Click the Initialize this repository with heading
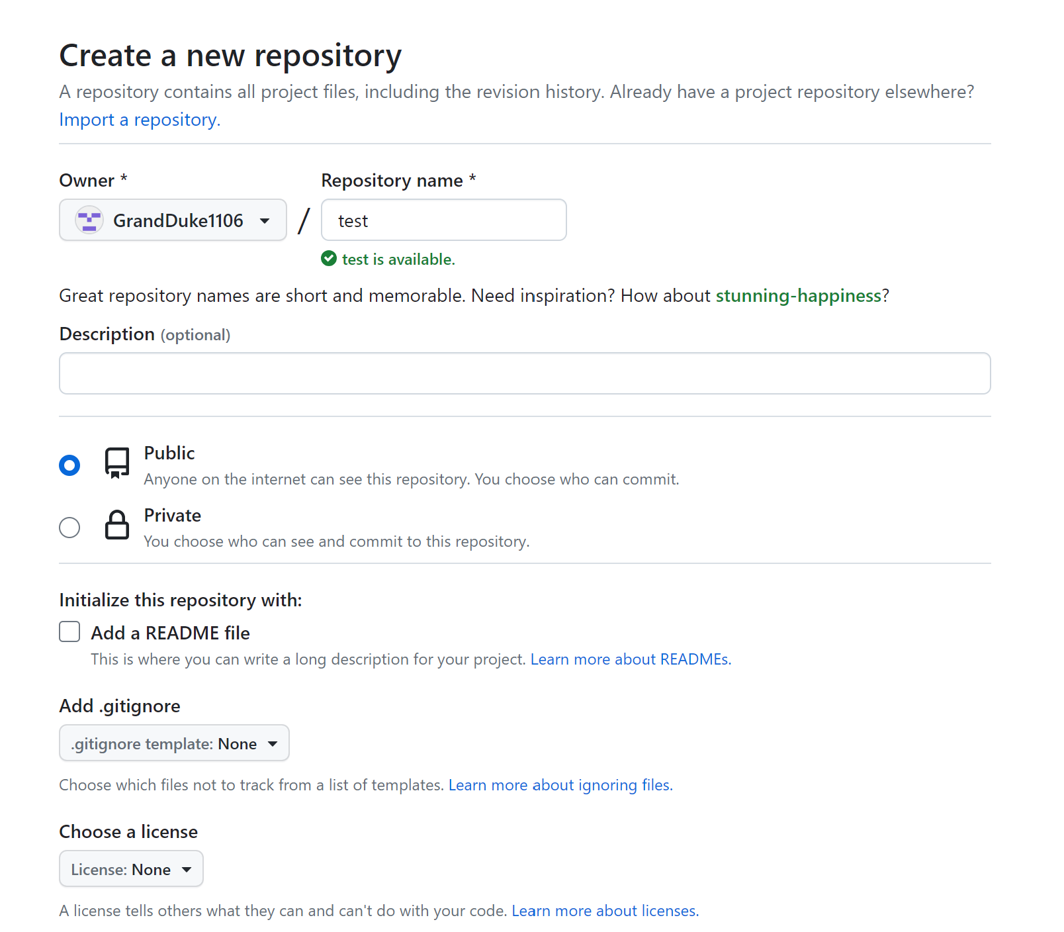1064x932 pixels. pyautogui.click(x=181, y=600)
